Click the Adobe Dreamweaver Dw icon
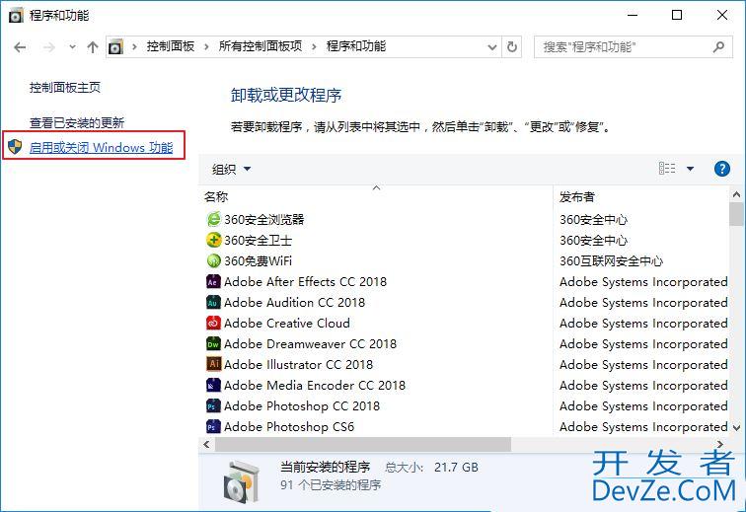The image size is (746, 512). 213,343
